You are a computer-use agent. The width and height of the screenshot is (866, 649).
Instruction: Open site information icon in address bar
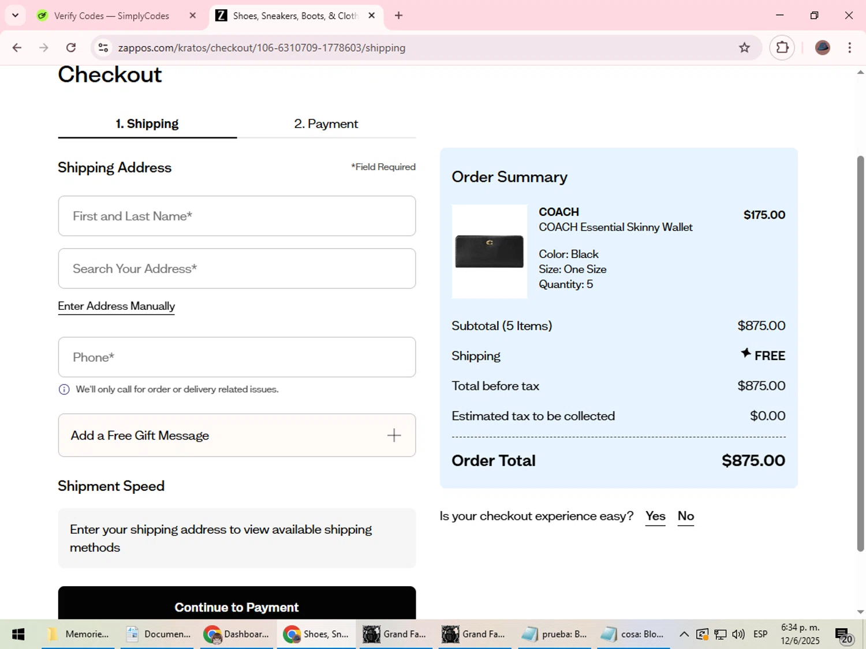[x=103, y=48]
